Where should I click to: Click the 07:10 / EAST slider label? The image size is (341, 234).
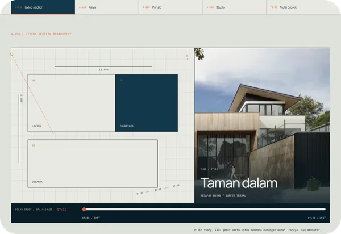pos(91,218)
